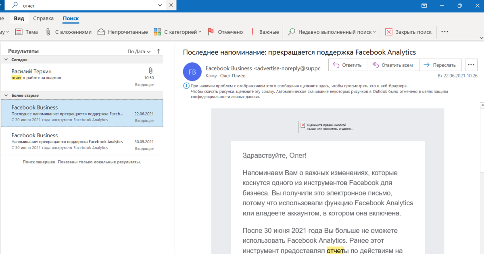Select Facebook Business message dated 22.06.2021
The width and height of the screenshot is (484, 254).
(82, 114)
